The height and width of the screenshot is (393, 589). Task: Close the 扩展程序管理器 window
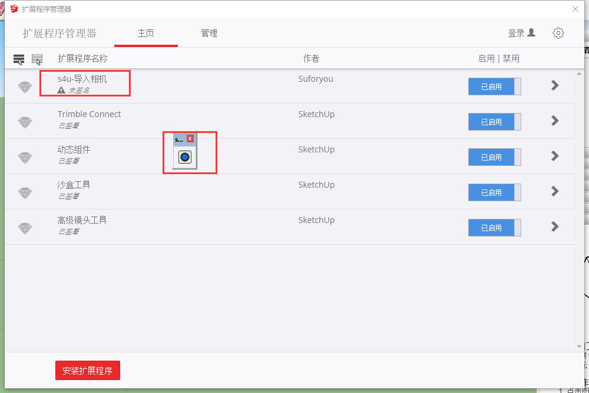575,9
